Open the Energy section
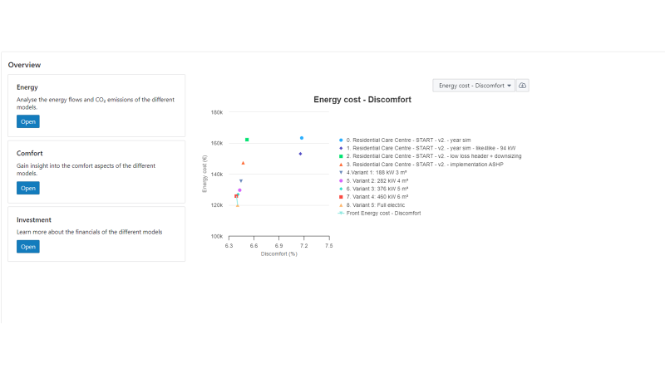 (27, 121)
